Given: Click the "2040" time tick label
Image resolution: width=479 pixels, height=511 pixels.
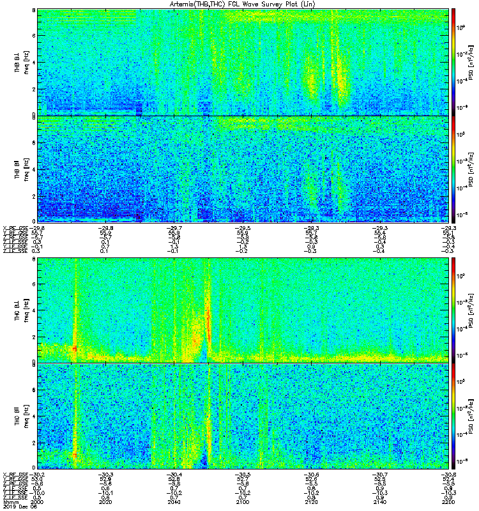Looking at the screenshot, I should click(x=174, y=502).
